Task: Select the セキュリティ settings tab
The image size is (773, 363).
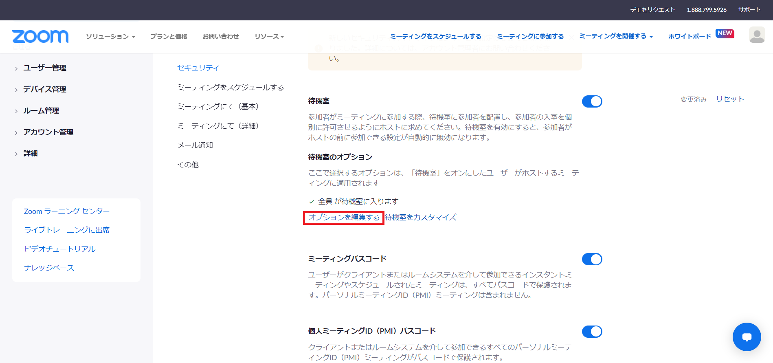Action: (x=198, y=68)
